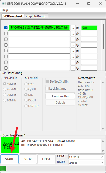This screenshot has width=106, height=173.
Task: Select DIO SPI mode
Action: tap(29, 95)
